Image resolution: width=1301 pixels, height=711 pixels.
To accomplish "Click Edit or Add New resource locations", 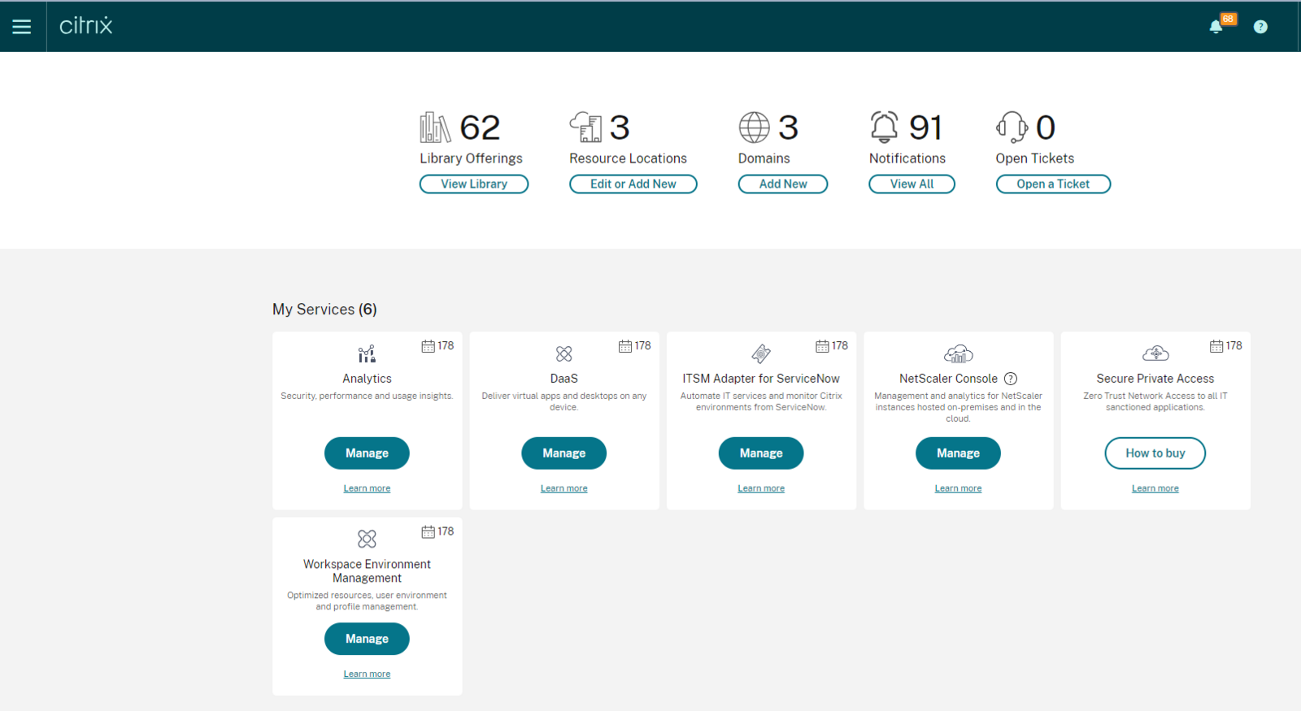I will click(x=633, y=184).
